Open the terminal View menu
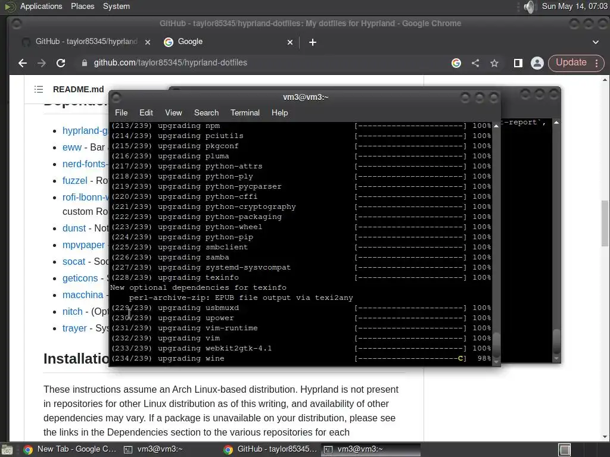The image size is (610, 457). click(173, 112)
